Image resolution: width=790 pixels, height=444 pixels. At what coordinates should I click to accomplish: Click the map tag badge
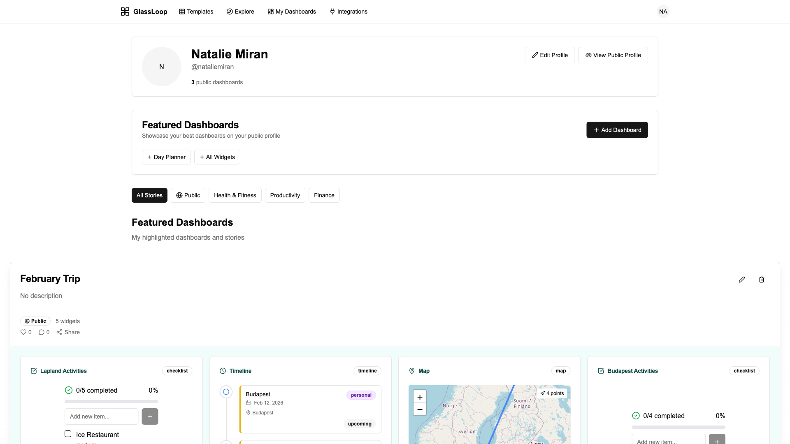click(x=561, y=371)
